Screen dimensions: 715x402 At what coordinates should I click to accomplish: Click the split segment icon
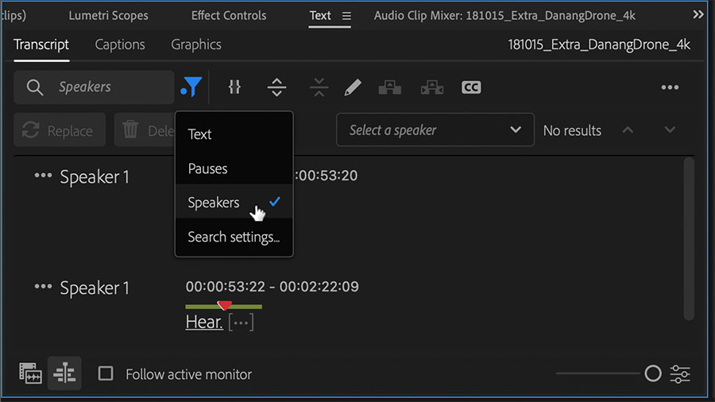pyautogui.click(x=276, y=87)
